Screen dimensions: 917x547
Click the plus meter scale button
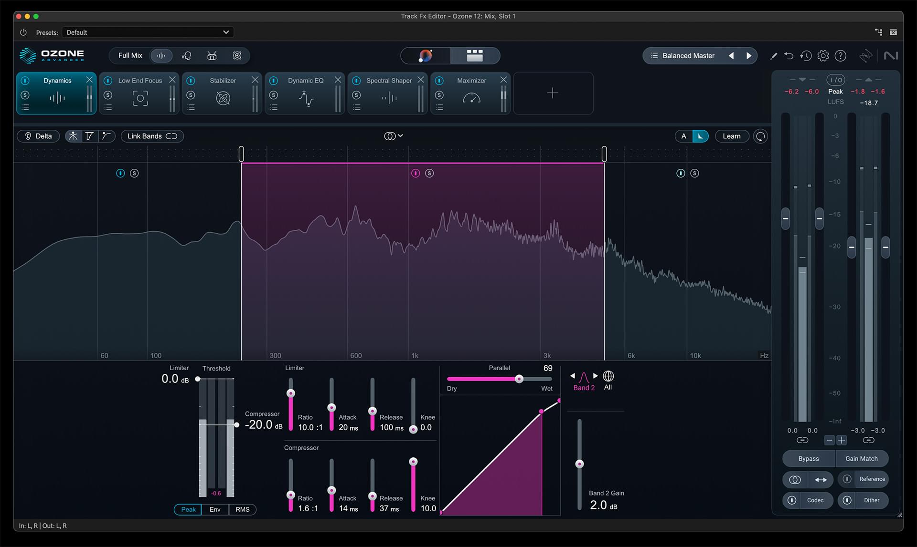842,440
